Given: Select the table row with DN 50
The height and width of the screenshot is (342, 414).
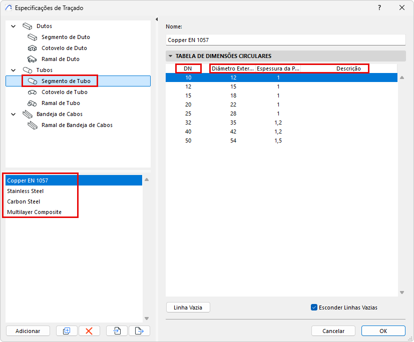Looking at the screenshot, I should 281,140.
